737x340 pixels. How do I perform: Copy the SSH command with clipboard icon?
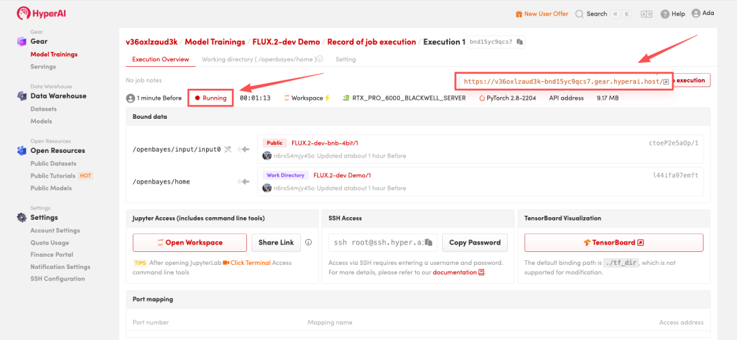pyautogui.click(x=428, y=242)
